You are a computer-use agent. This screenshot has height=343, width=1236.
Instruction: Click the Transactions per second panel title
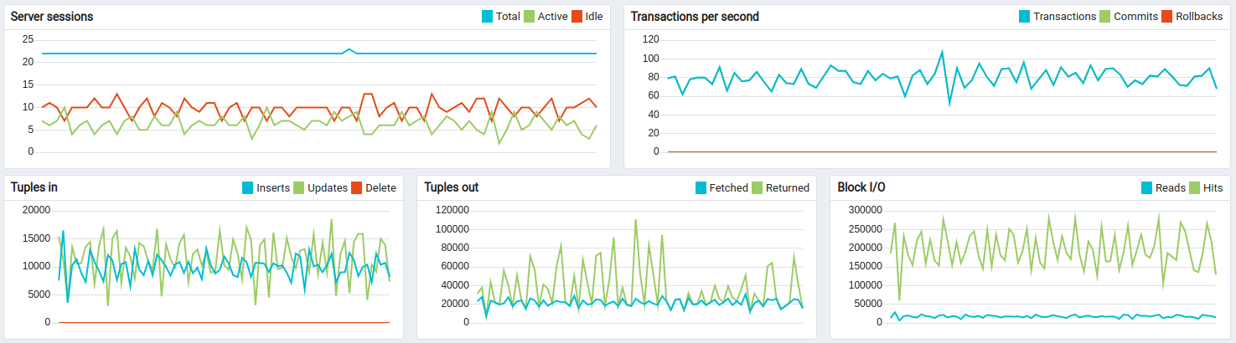695,17
